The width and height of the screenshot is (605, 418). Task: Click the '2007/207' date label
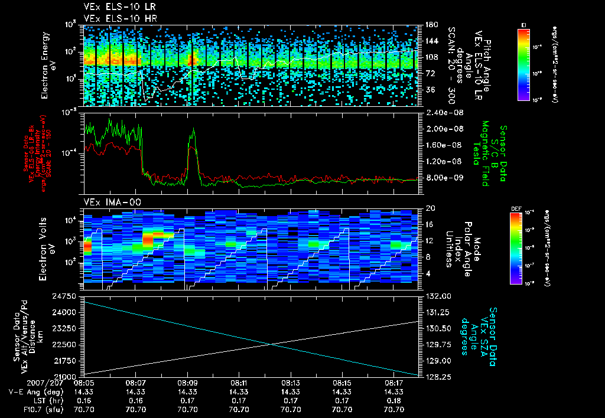pos(45,384)
